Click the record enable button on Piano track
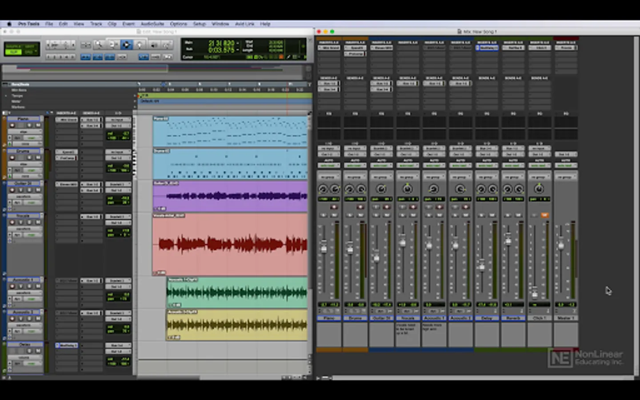The height and width of the screenshot is (400, 640). coord(12,125)
